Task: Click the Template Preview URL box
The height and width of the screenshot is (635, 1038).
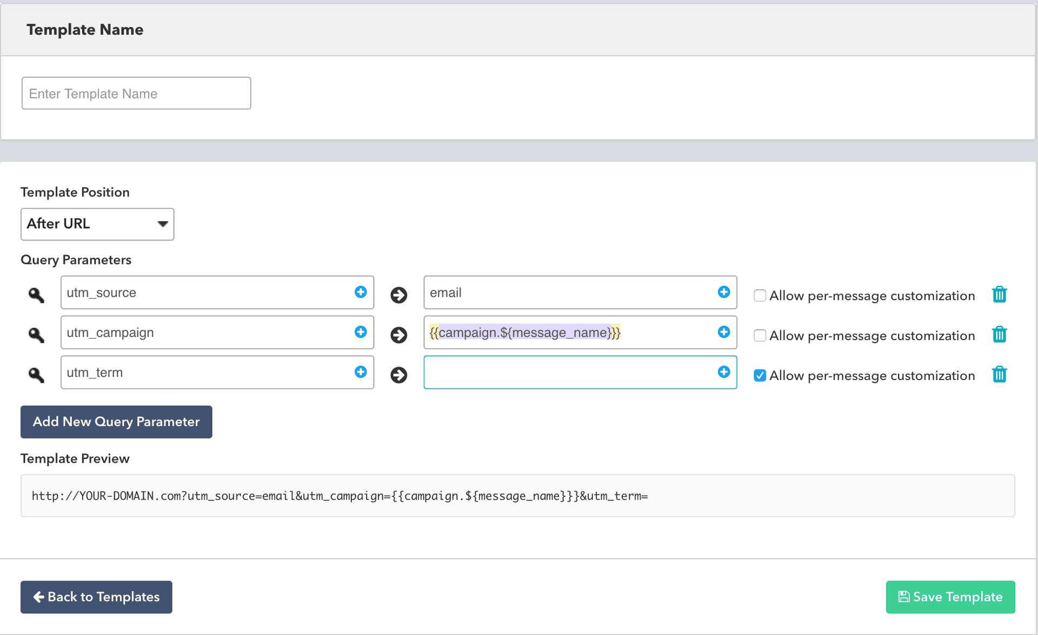Action: coord(517,496)
